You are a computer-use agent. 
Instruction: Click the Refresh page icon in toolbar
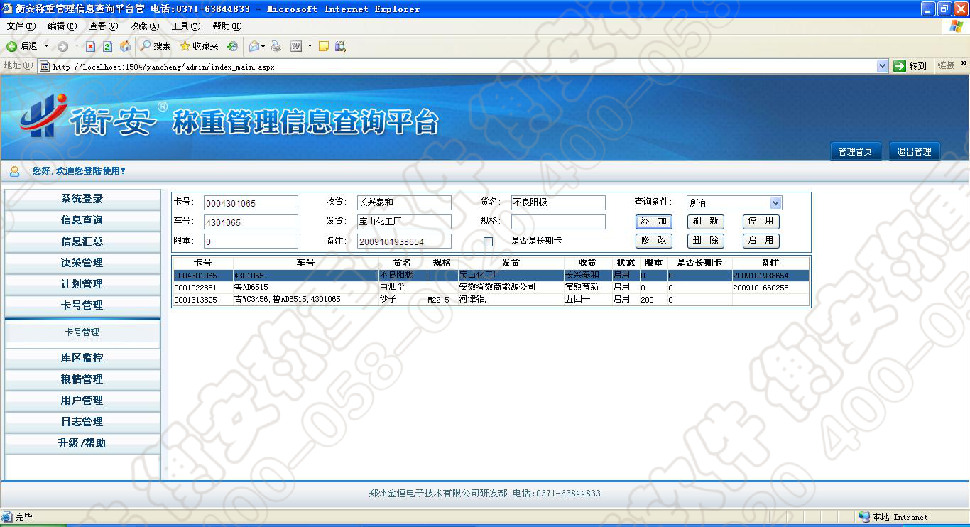click(107, 46)
